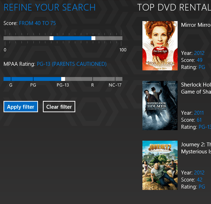Click the TOP DVD RENTAL heading
Viewport: 211px width, 204px height.
[174, 7]
